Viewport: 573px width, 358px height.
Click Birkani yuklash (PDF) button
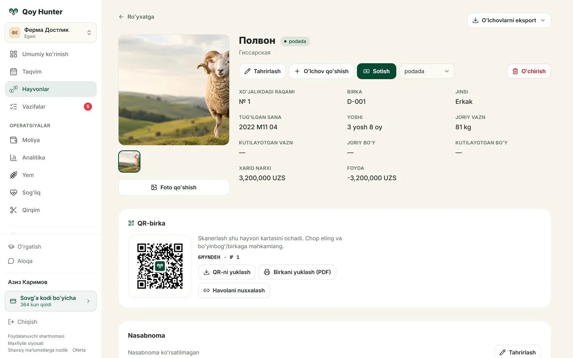[x=298, y=272]
